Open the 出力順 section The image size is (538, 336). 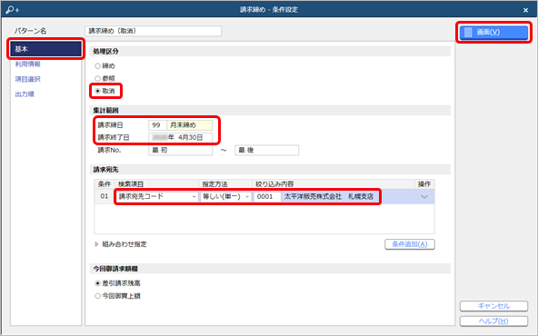(25, 94)
